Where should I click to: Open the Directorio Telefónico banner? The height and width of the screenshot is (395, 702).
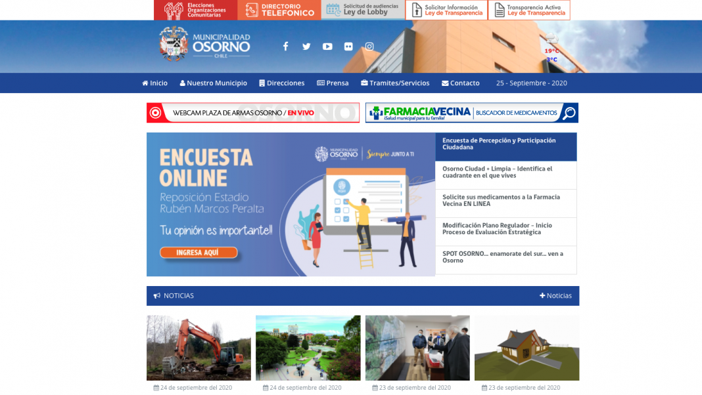pyautogui.click(x=279, y=10)
